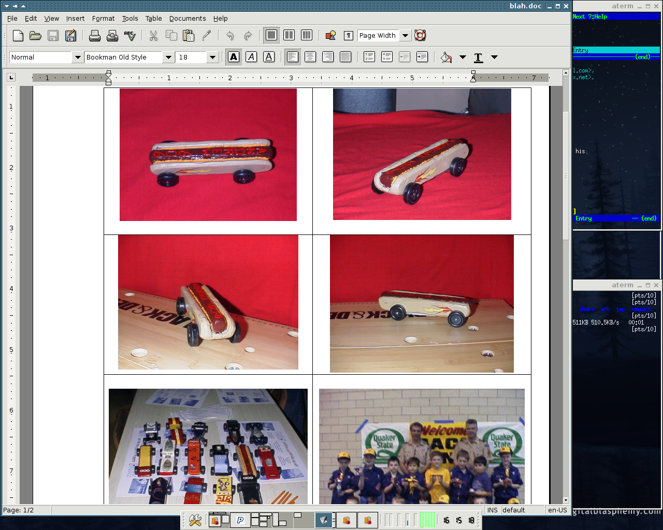Open help with lifesaver icon

[x=420, y=36]
